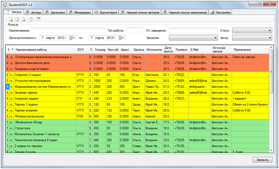Select the 'Сопромат 2 задачи' order
This screenshot has height=169, width=279.
[137, 75]
